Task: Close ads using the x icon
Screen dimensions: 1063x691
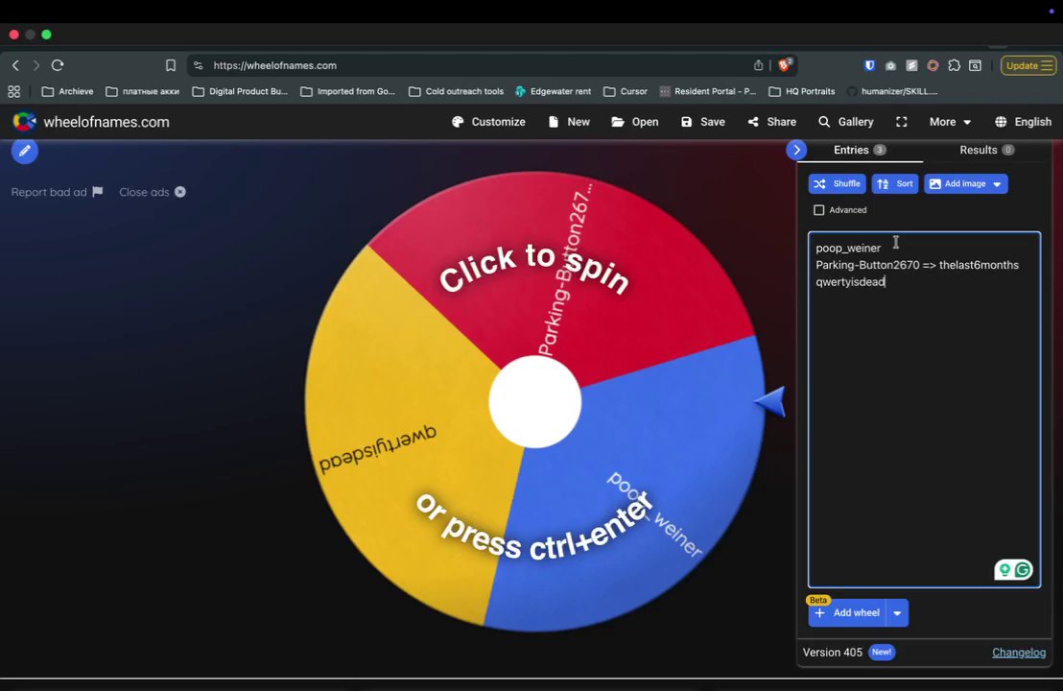Action: coord(180,192)
